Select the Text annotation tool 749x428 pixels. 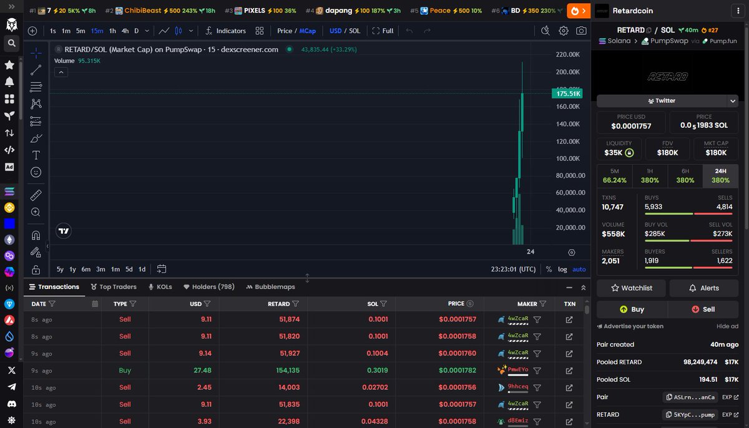coord(36,155)
